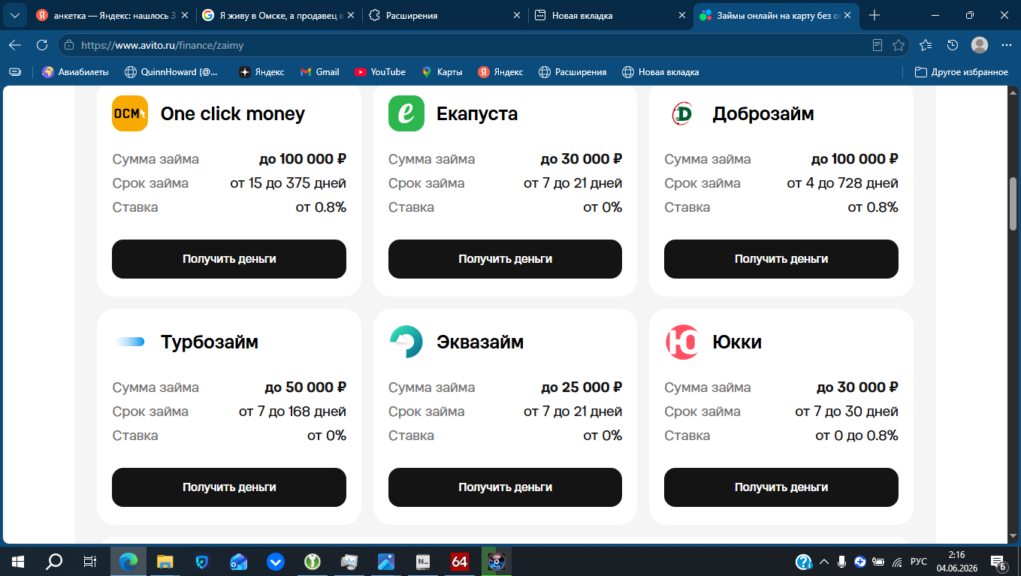Click the 'Эквазайм' card title
This screenshot has width=1021, height=576.
coord(480,342)
